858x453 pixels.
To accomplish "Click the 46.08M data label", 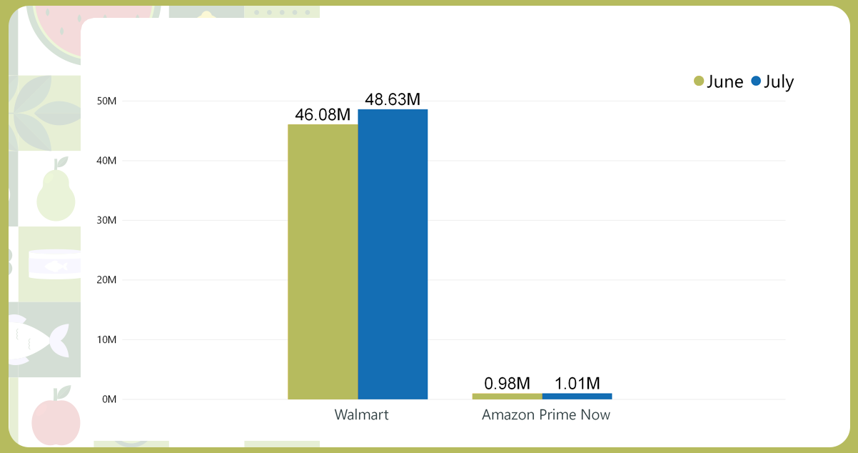I will click(323, 114).
